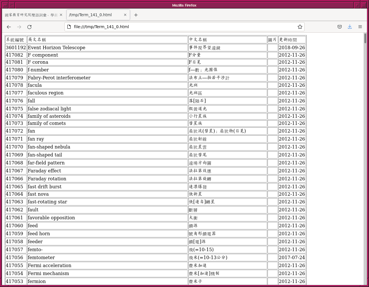Image resolution: width=369 pixels, height=287 pixels.
Task: Click the Back navigation arrow
Action: tap(9, 27)
